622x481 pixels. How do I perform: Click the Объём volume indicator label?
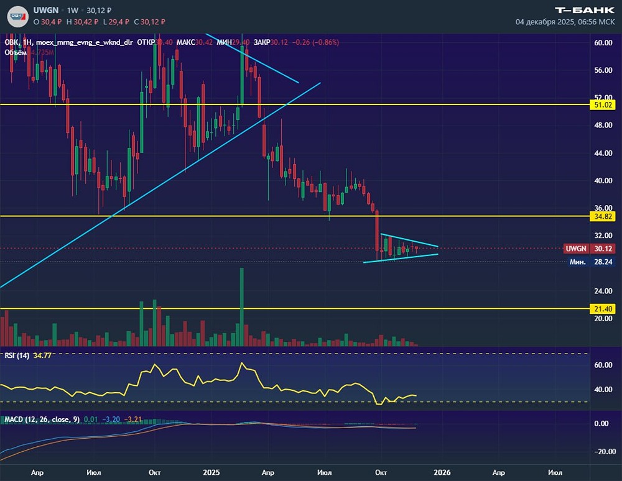16,52
